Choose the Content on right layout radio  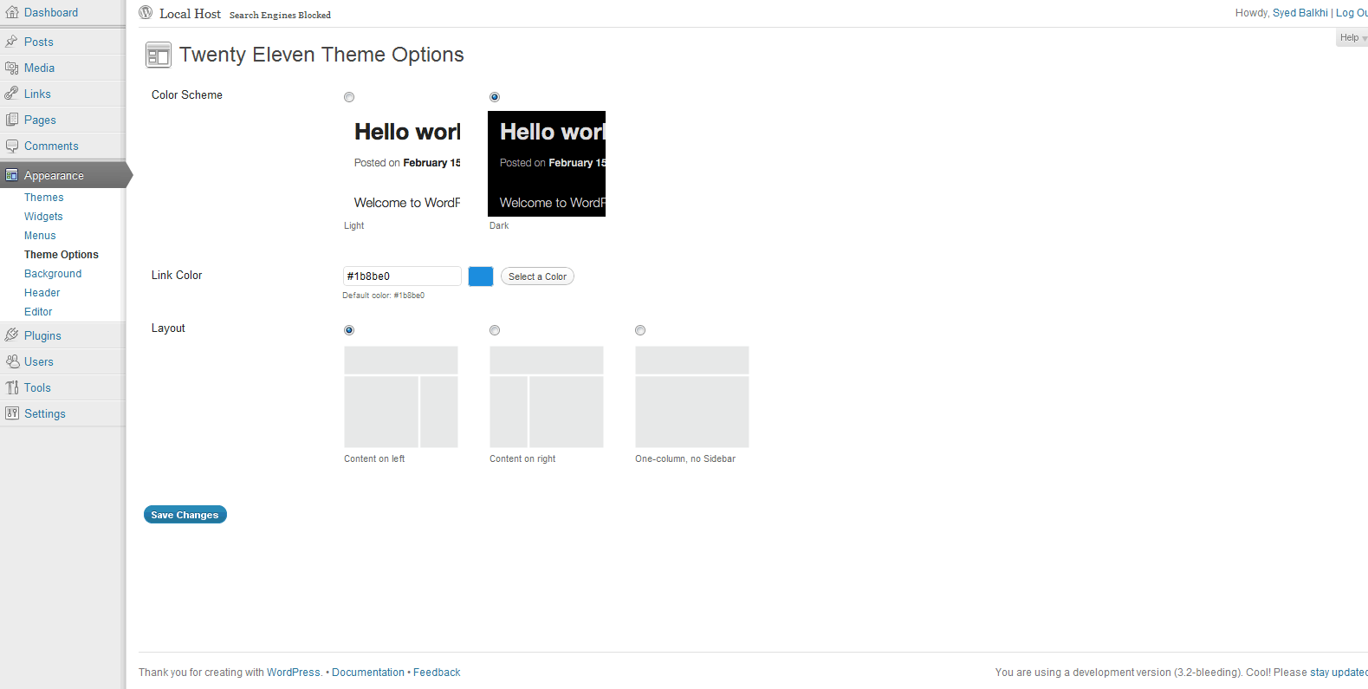(x=495, y=330)
